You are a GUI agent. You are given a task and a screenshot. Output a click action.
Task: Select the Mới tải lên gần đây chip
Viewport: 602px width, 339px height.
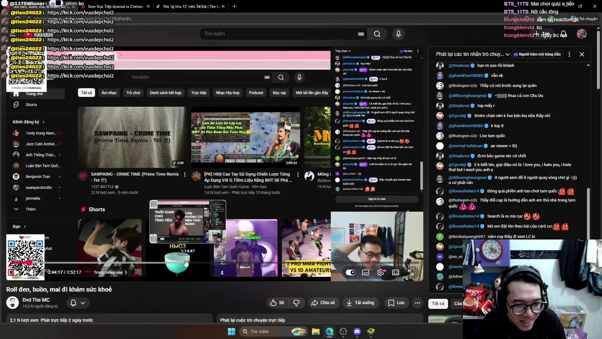pos(312,93)
